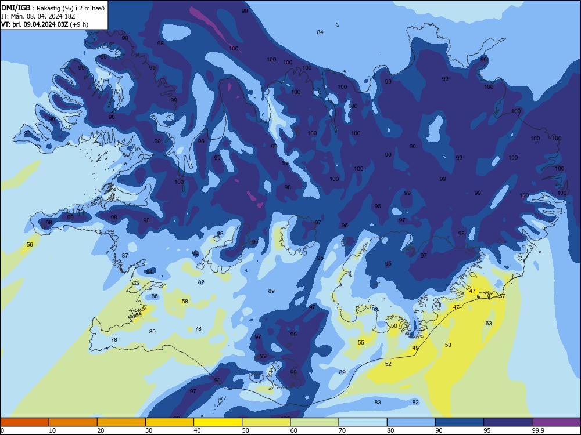Click the initial time line 'IT: Mán. 08. 04. 2024 18Z'
The height and width of the screenshot is (435, 581).
coord(38,16)
